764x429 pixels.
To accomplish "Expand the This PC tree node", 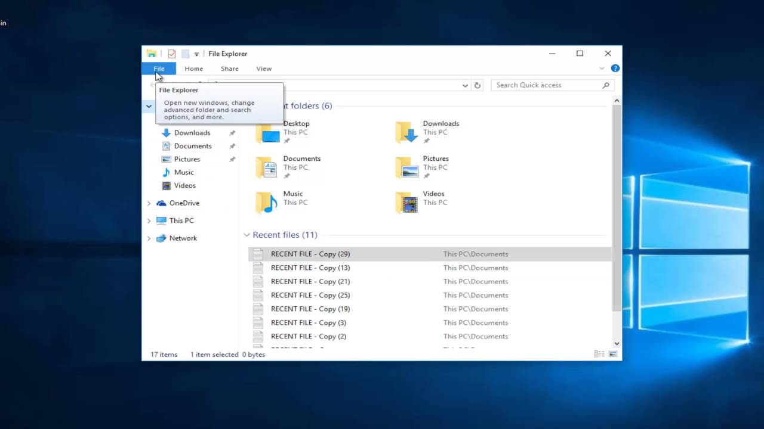I will [x=149, y=220].
